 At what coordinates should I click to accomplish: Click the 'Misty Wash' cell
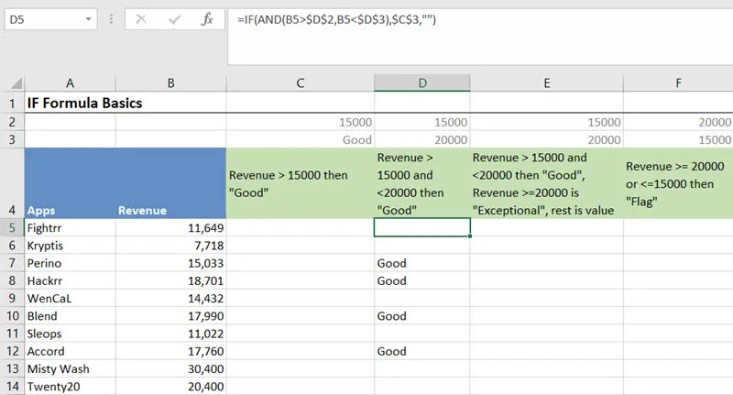tap(71, 368)
